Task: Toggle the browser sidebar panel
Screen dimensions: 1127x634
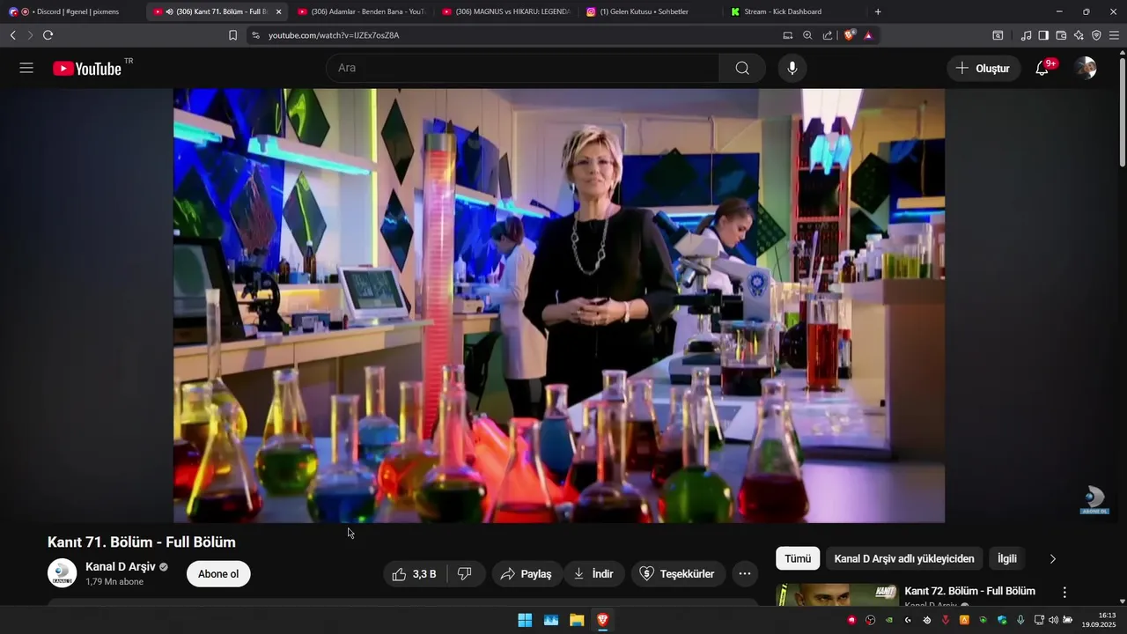Action: [1043, 35]
